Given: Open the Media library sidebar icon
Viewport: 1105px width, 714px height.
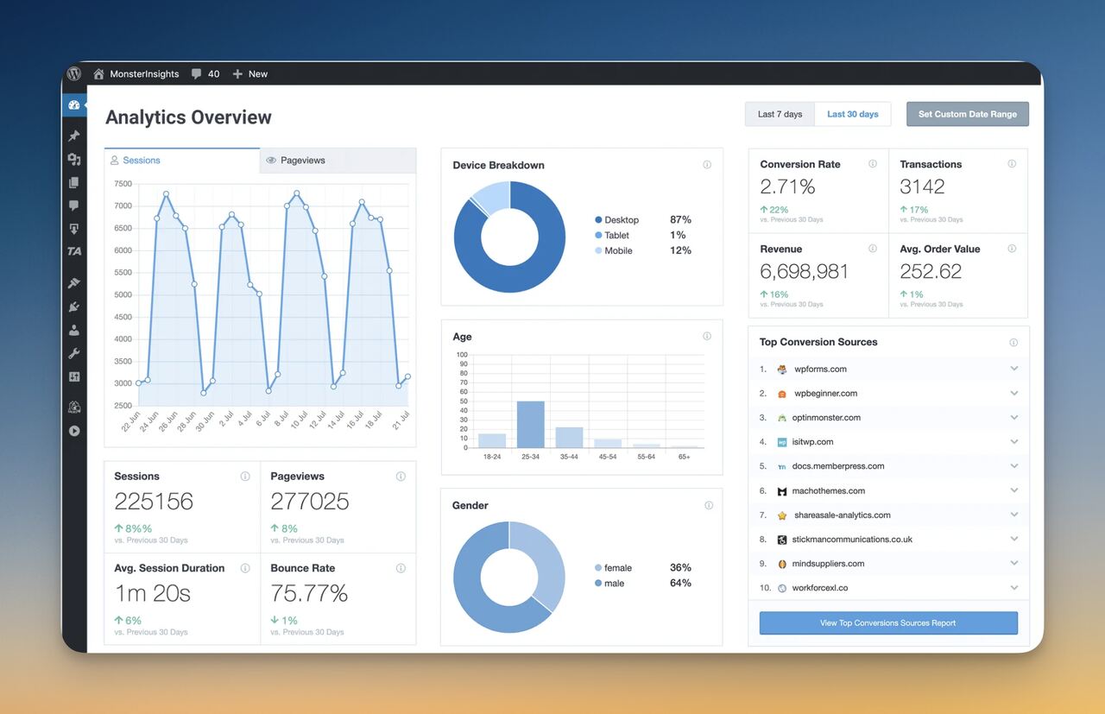Looking at the screenshot, I should [x=74, y=160].
